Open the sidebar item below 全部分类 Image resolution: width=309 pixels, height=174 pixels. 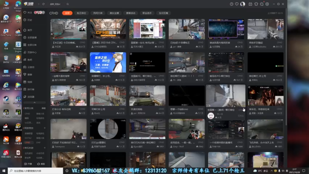click(30, 52)
